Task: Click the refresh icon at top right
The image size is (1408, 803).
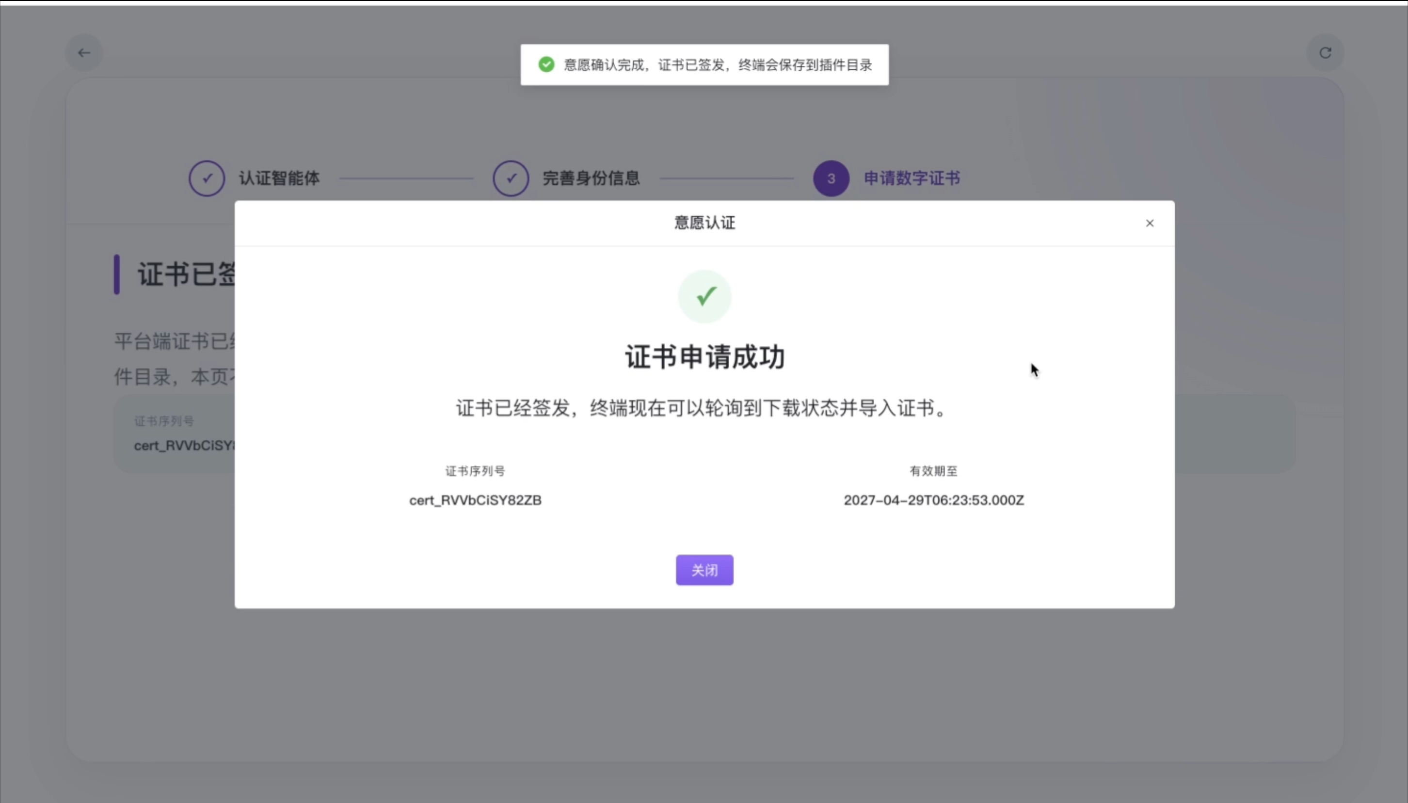Action: coord(1325,52)
